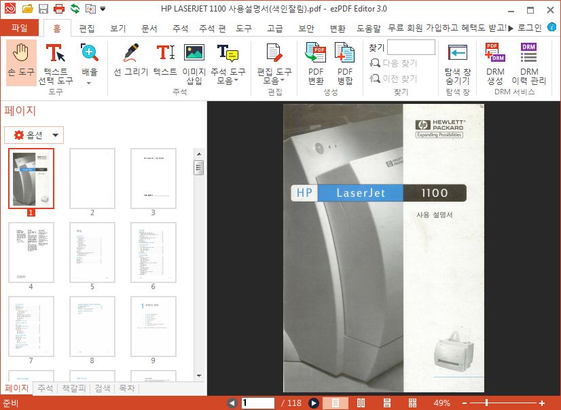Click 다음 찾기 find next
Viewport: 561px width, 410px height.
point(393,63)
